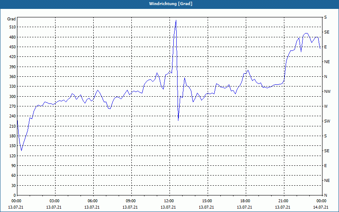This screenshot has height=212, width=339.
Task: Click the 03:00 time label
Action: (54, 201)
